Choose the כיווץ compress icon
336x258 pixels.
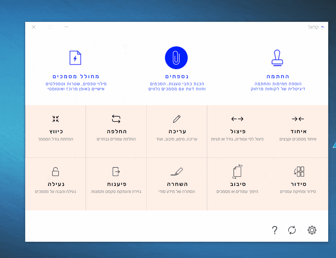coord(55,119)
